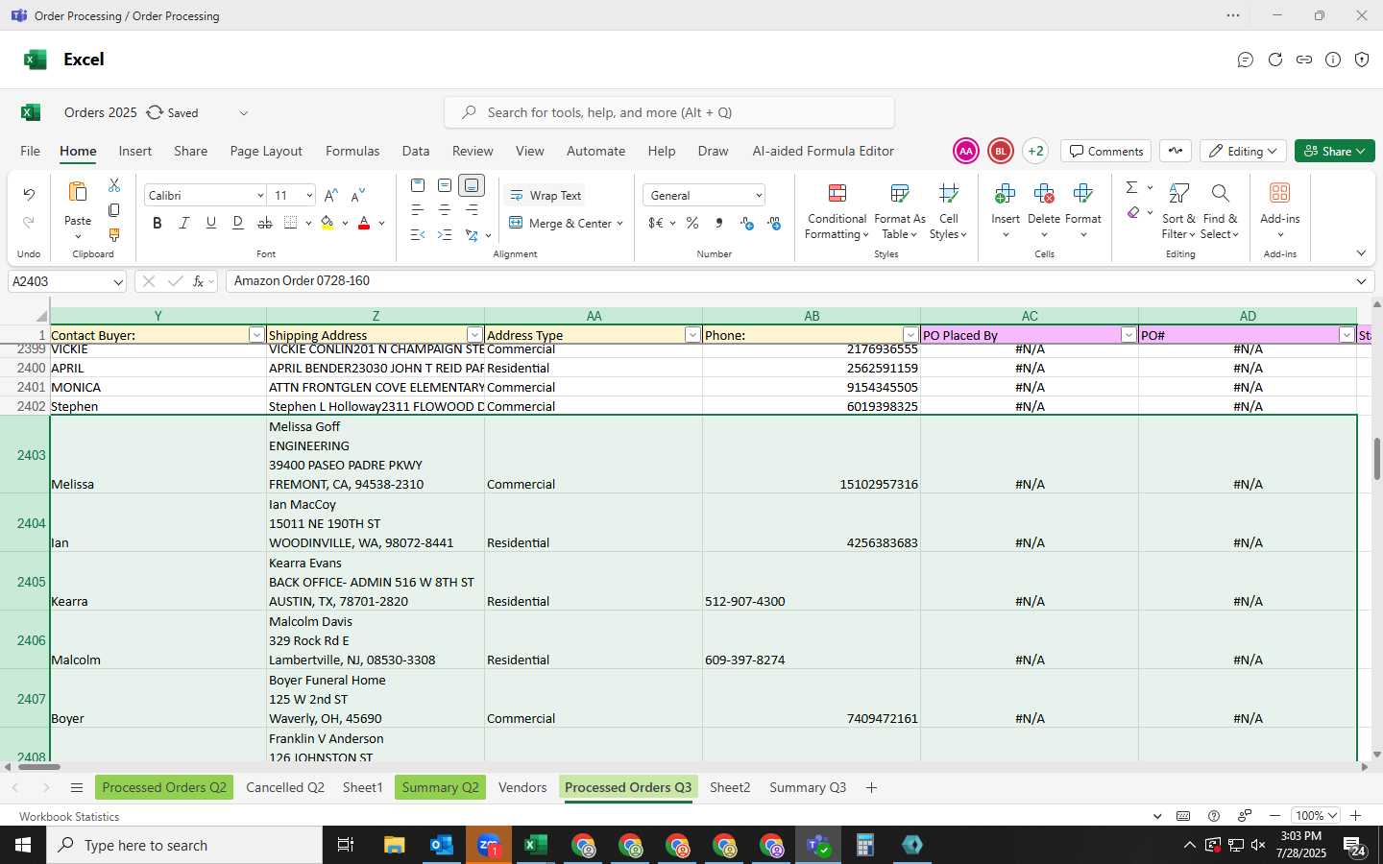Click the Undo arrow icon
Viewport: 1383px width, 864px height.
tap(29, 195)
